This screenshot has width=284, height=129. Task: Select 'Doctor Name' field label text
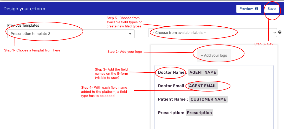coord(171,72)
